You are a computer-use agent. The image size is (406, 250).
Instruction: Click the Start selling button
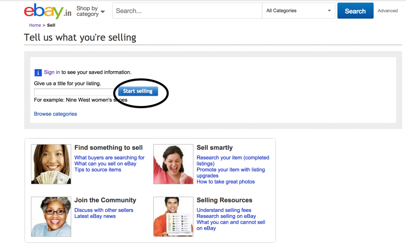138,91
